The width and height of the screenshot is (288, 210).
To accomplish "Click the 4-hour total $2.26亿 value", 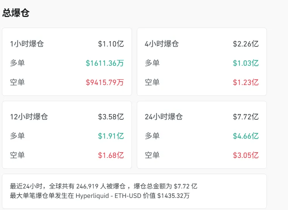I will 246,44.
